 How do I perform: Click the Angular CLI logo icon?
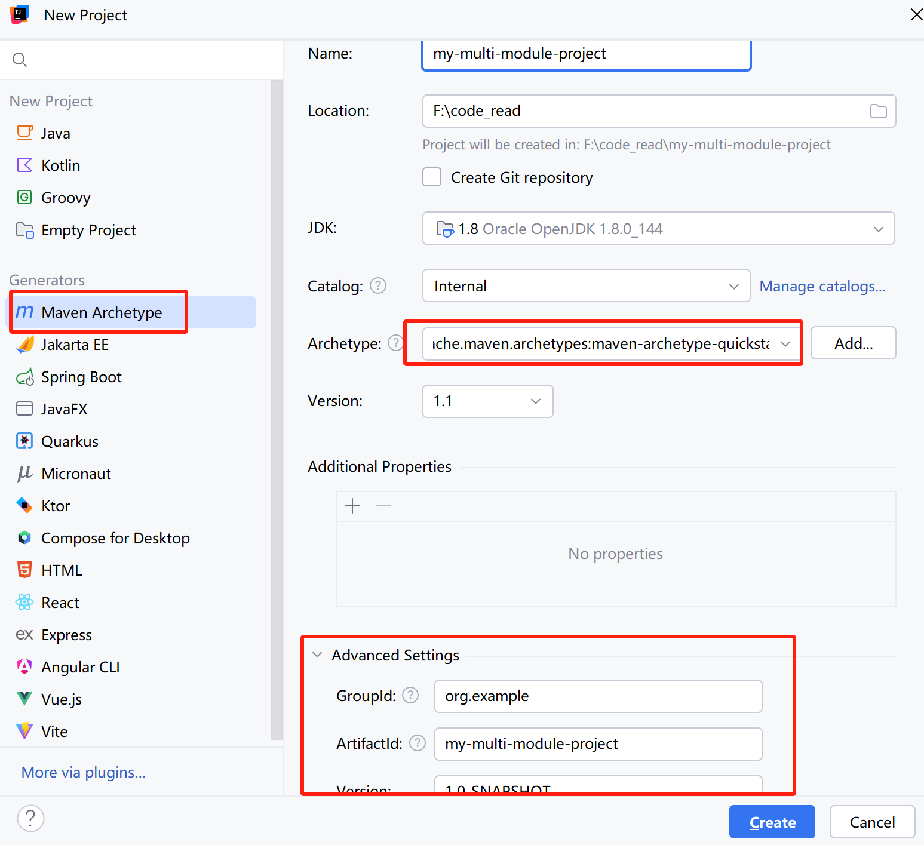click(24, 667)
